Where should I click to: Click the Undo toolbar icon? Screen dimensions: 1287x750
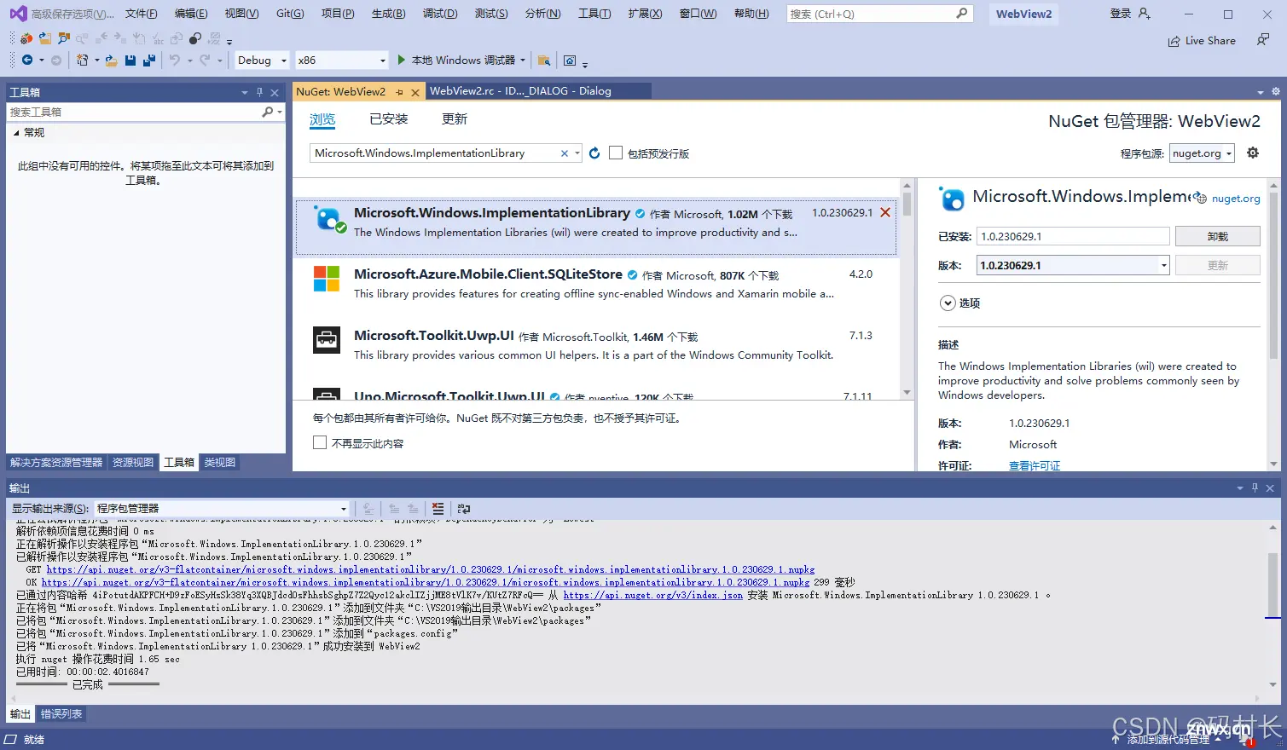[x=175, y=60]
